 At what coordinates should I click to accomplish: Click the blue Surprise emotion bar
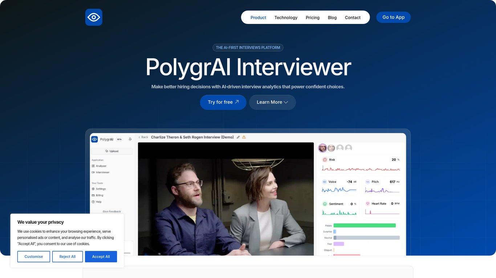coord(335,232)
